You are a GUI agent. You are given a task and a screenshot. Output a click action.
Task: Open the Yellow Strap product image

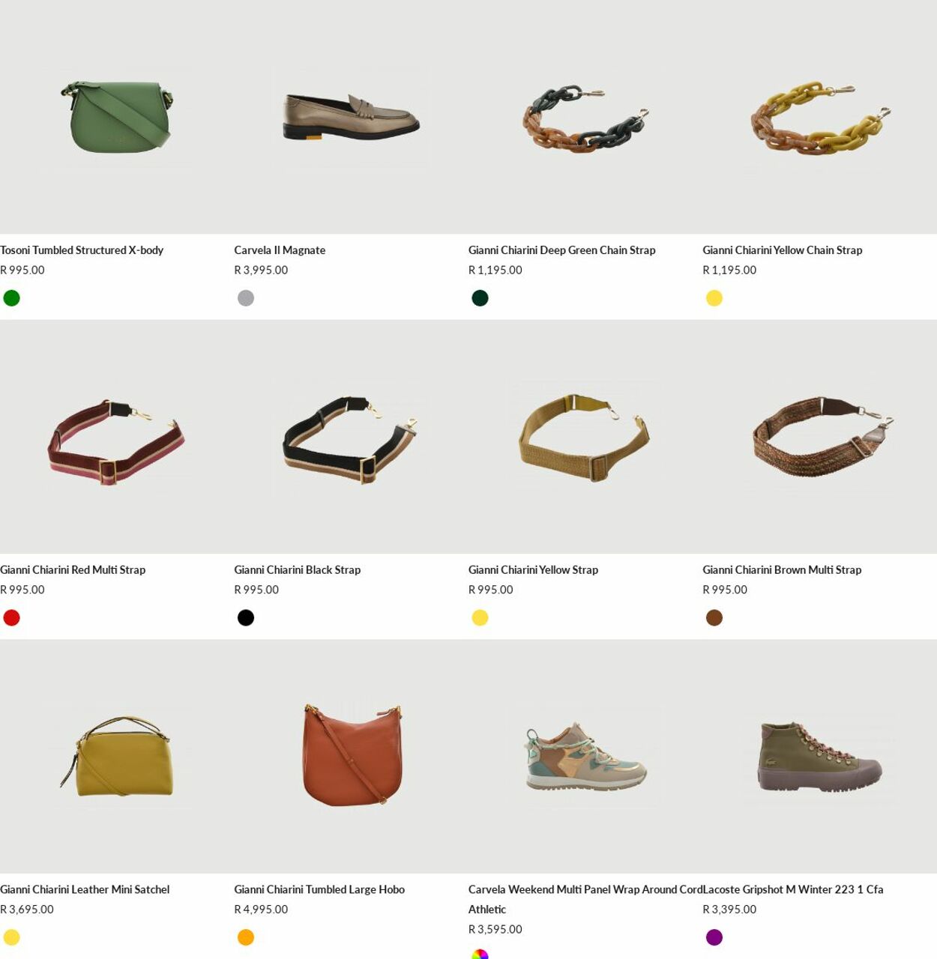[x=585, y=437]
